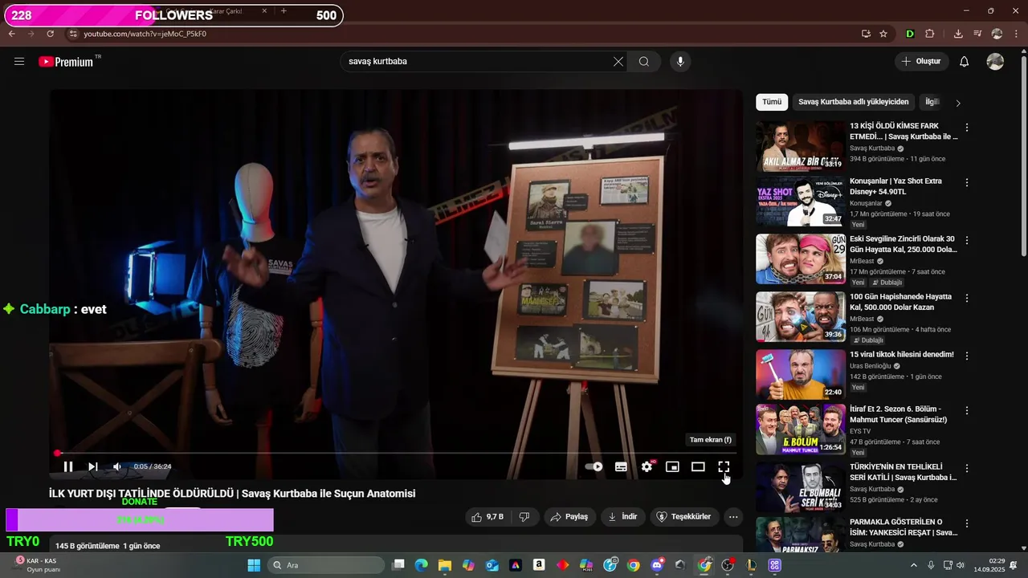Open Windows Start menu

(x=254, y=565)
